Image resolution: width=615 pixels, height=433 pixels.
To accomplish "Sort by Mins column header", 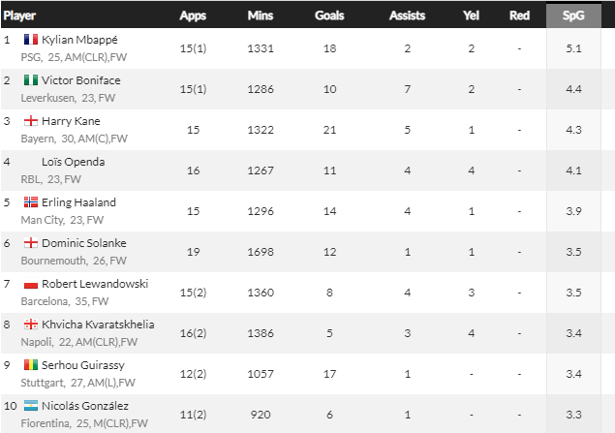I will pos(261,15).
